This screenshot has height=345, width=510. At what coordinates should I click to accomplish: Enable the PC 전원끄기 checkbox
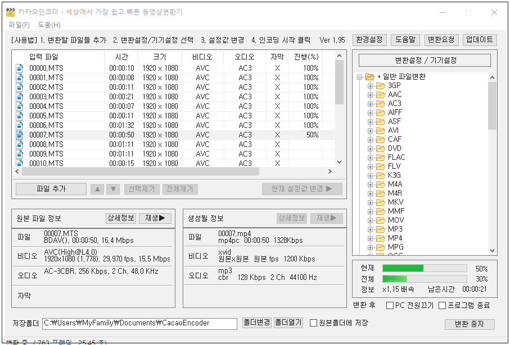click(390, 306)
